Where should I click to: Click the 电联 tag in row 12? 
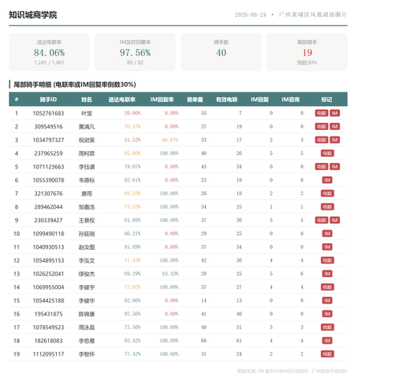[327, 260]
